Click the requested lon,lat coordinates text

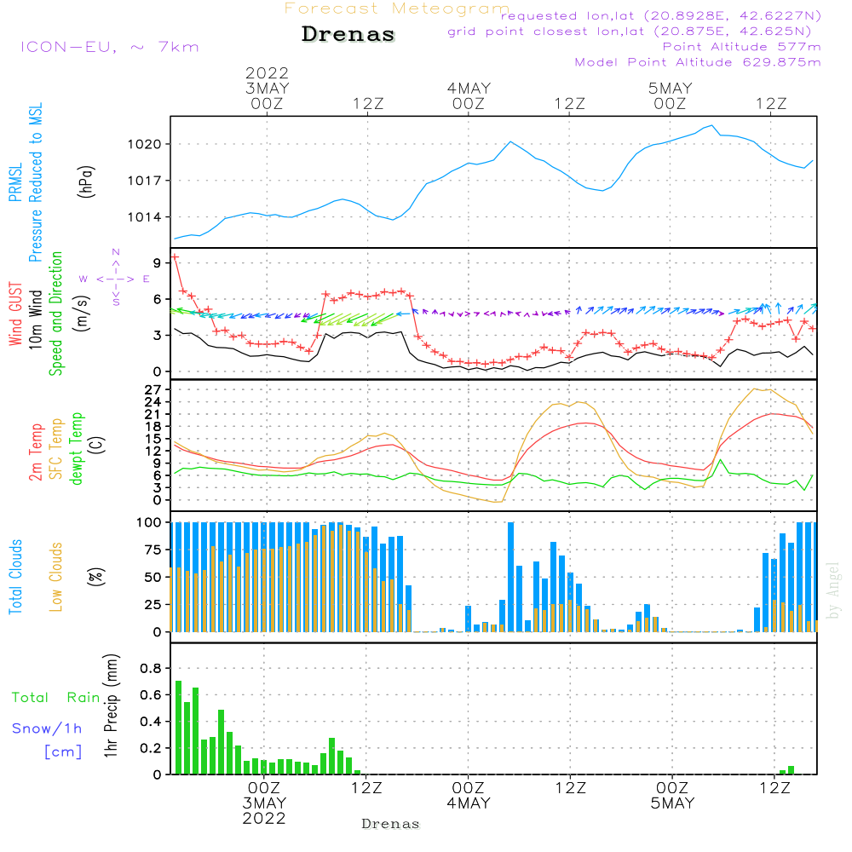pyautogui.click(x=660, y=16)
